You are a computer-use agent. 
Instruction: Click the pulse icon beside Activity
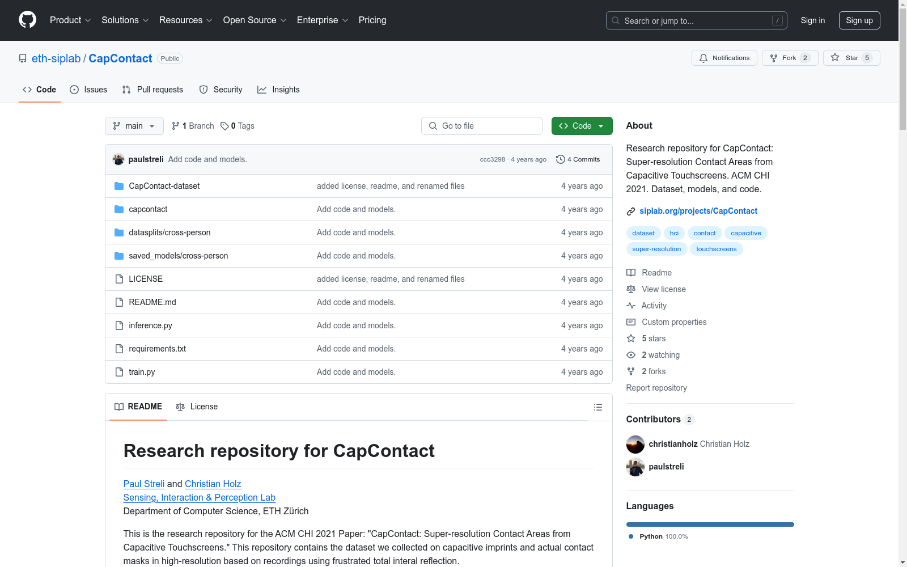coord(631,306)
